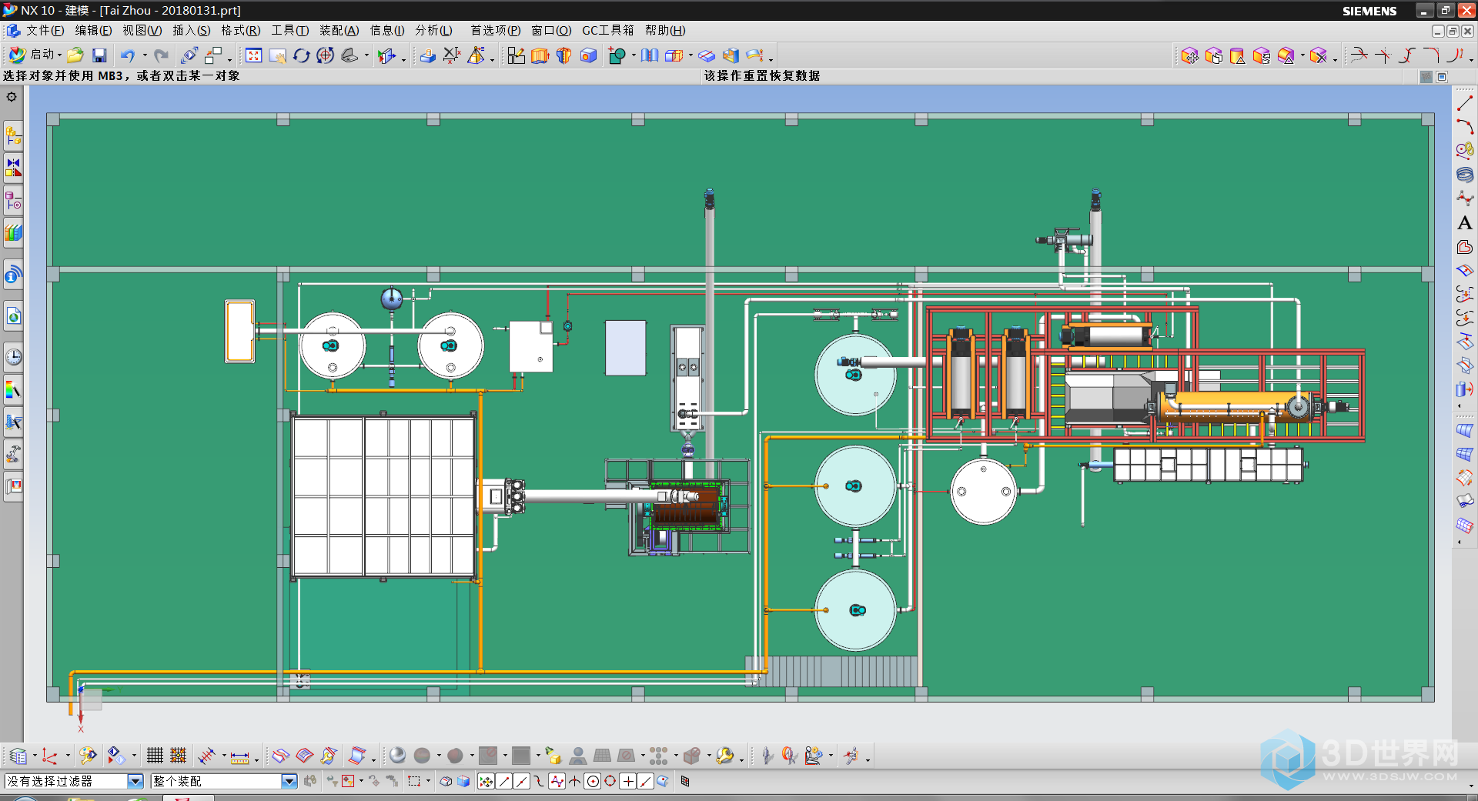Click the Text tool A icon

point(1464,223)
